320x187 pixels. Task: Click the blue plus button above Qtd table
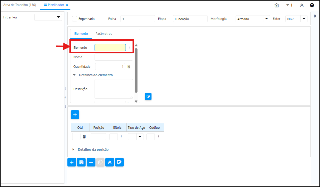tap(75, 115)
